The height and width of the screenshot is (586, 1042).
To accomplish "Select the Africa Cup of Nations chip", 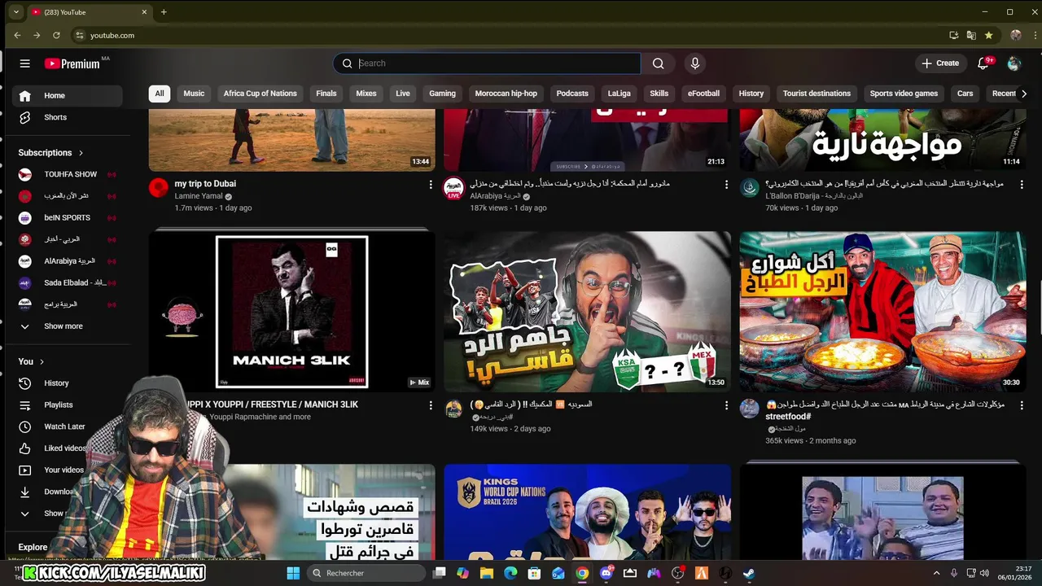I will [x=260, y=94].
